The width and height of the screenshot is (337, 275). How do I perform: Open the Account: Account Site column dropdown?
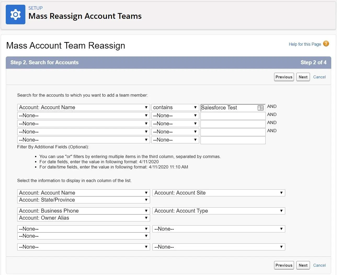coord(219,193)
